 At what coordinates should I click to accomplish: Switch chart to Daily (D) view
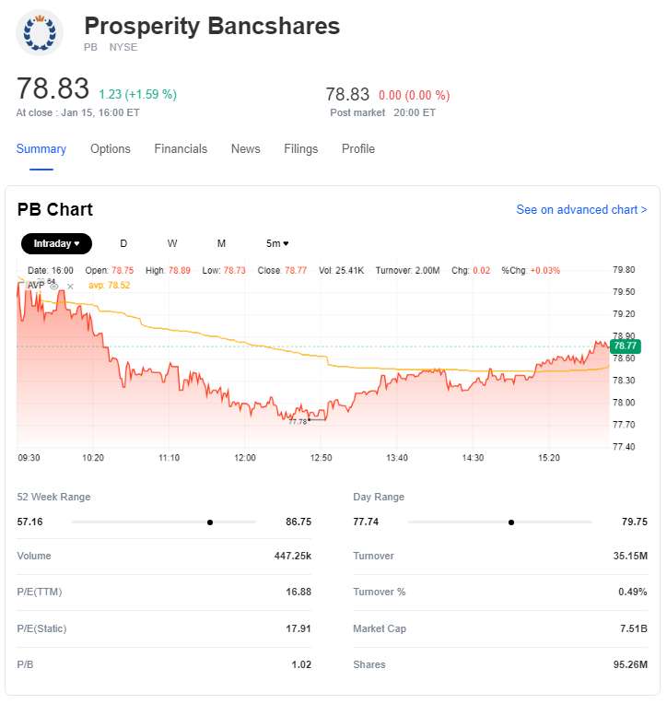(123, 243)
